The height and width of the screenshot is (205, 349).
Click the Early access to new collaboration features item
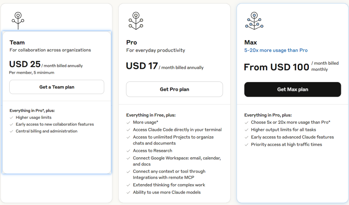click(55, 124)
